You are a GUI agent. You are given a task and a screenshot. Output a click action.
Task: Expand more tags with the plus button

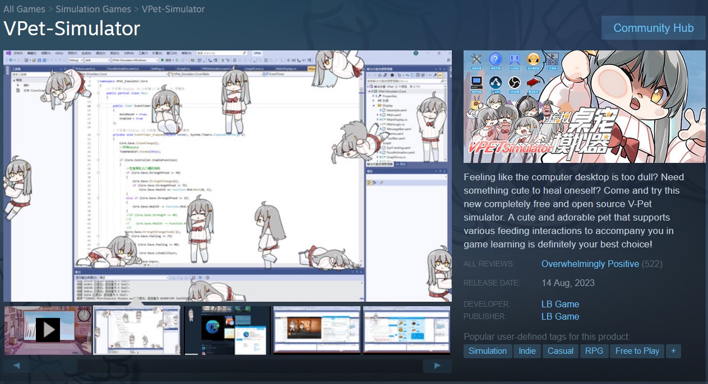(x=673, y=351)
